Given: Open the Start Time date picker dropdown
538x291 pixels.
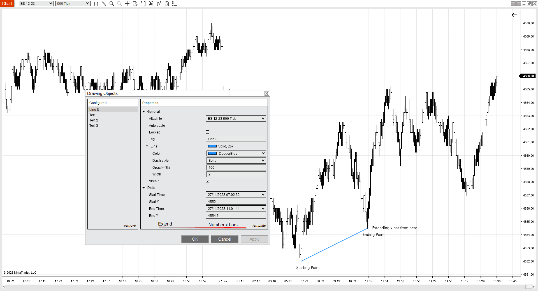Looking at the screenshot, I should (236, 195).
